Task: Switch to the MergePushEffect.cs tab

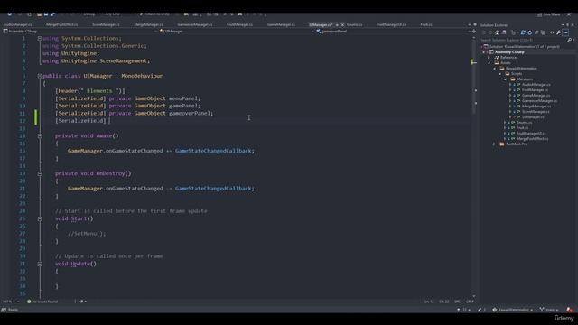Action: (62, 24)
